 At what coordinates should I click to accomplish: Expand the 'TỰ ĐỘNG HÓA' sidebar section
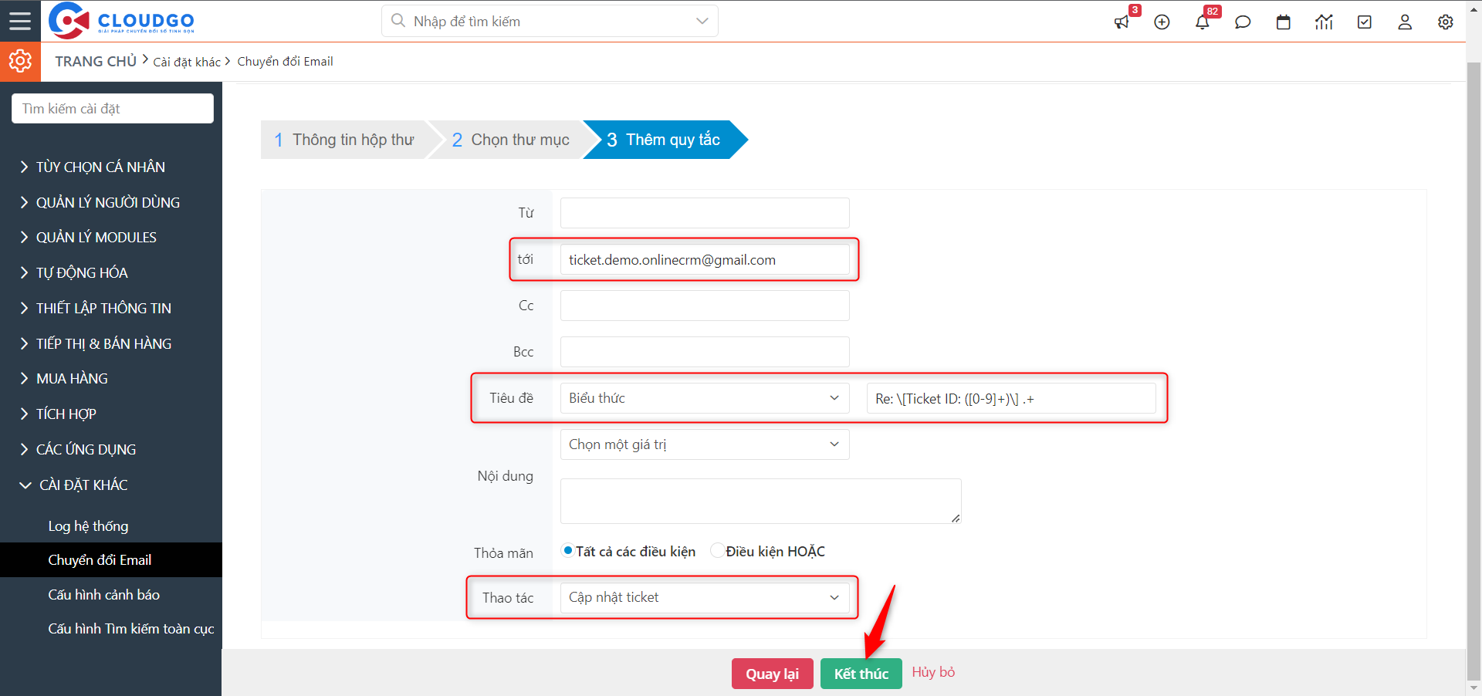pos(82,272)
